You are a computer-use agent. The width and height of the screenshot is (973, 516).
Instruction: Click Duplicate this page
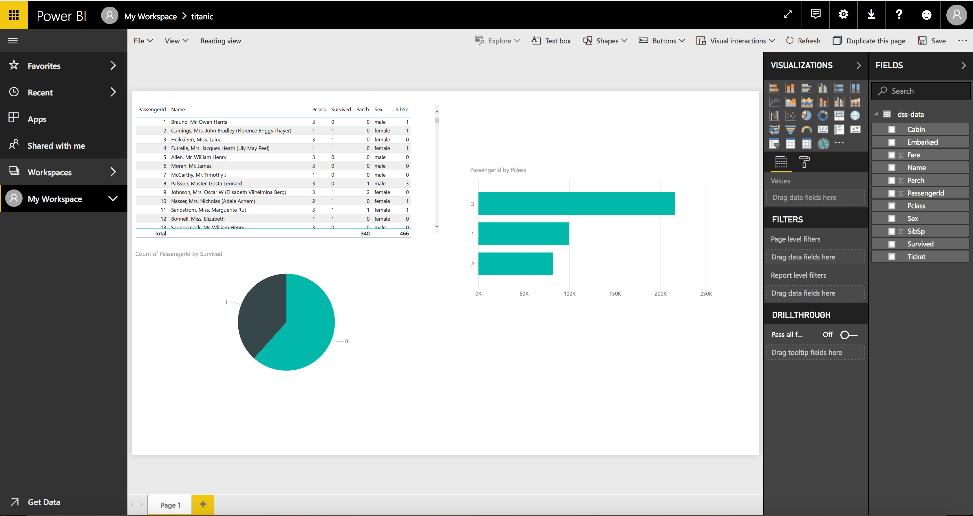tap(869, 41)
